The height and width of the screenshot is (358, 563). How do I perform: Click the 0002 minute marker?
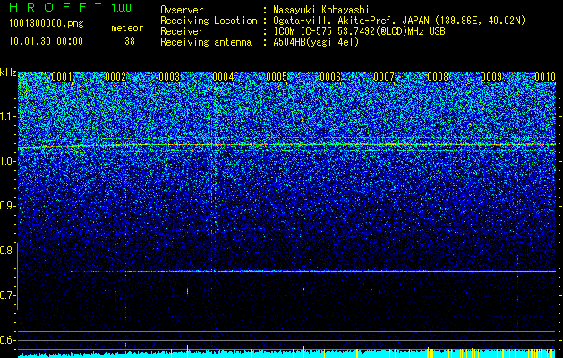tap(115, 77)
